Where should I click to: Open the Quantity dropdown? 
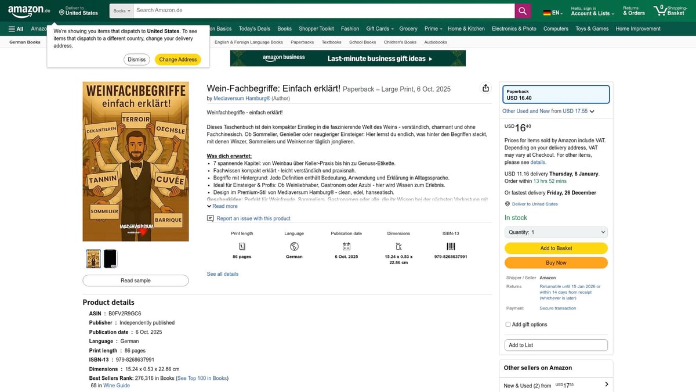pyautogui.click(x=556, y=232)
